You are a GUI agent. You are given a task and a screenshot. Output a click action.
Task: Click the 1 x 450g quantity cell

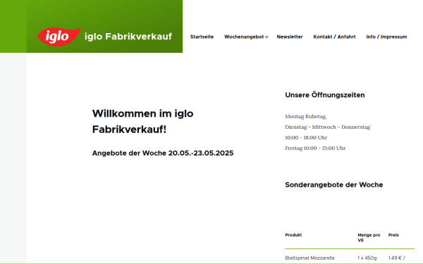367,258
